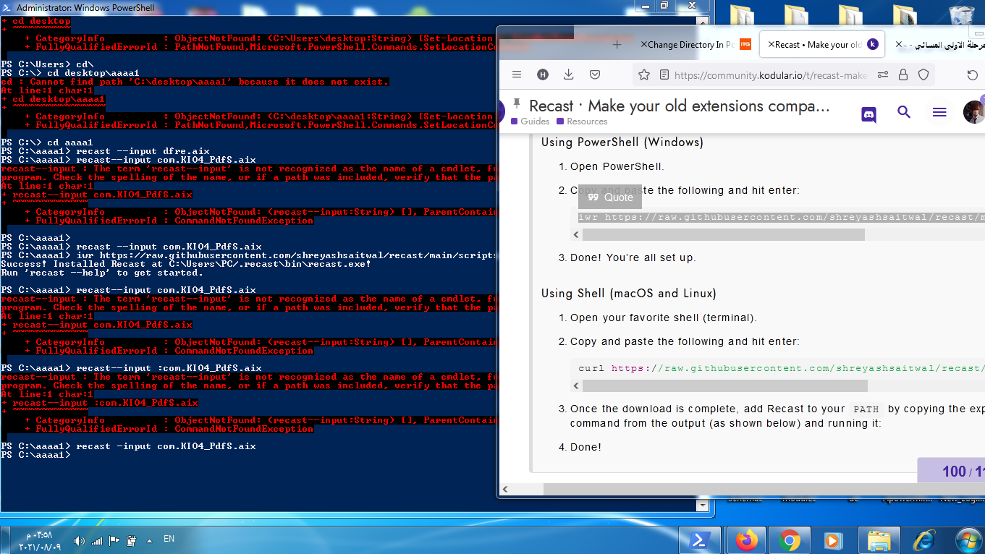Open the Firefox application menu
This screenshot has height=554, width=985.
coord(517,74)
